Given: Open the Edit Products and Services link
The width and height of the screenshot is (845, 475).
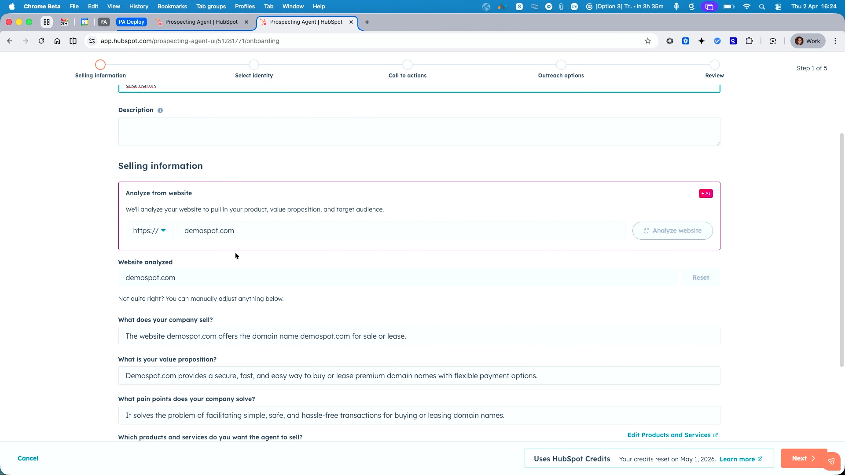Looking at the screenshot, I should tap(669, 435).
